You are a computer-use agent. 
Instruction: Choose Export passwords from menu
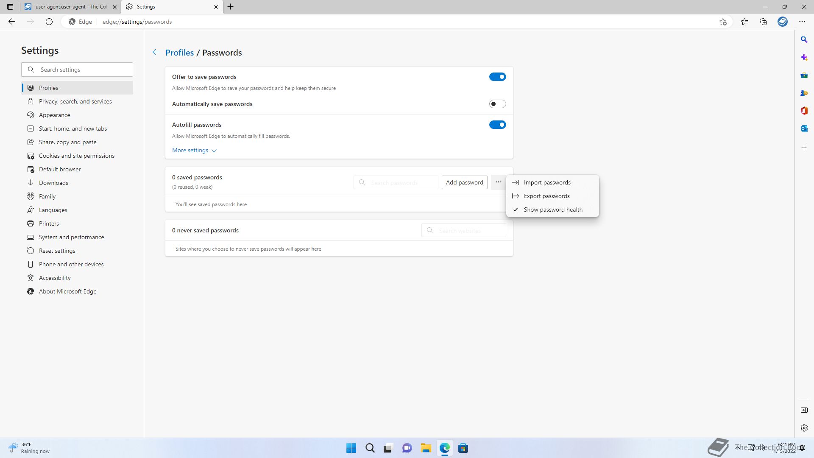point(546,196)
